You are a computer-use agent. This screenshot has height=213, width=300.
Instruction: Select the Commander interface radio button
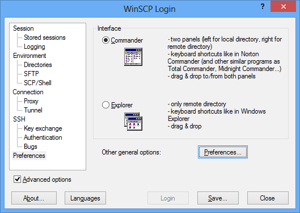click(x=105, y=40)
